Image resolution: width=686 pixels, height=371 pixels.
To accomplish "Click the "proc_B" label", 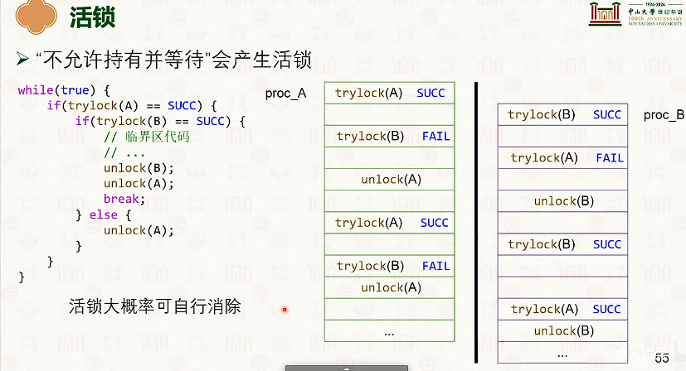I will (664, 115).
